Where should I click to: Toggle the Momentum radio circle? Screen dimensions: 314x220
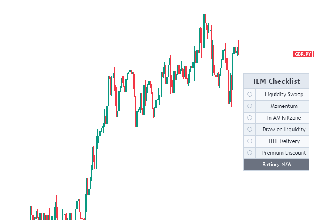tap(250, 106)
